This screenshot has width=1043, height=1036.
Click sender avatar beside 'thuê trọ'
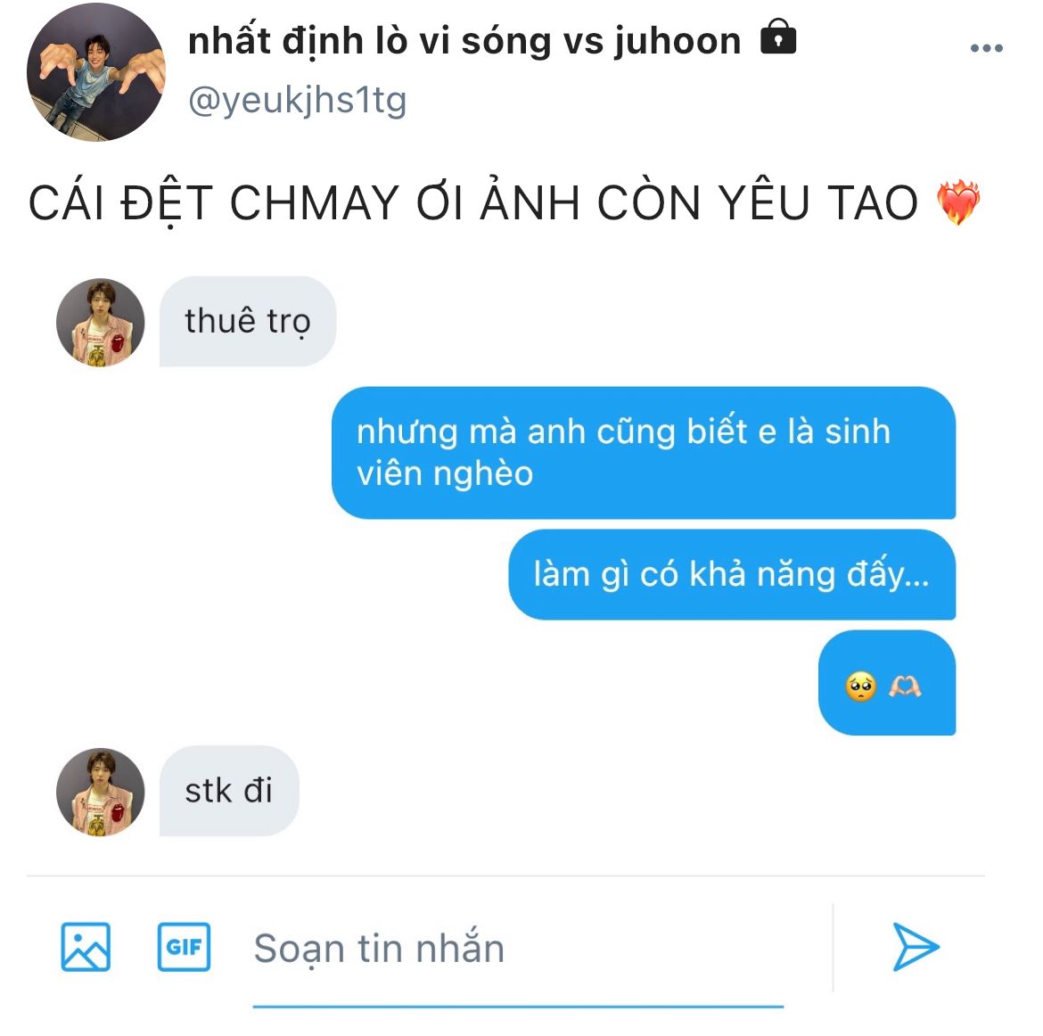tap(101, 323)
